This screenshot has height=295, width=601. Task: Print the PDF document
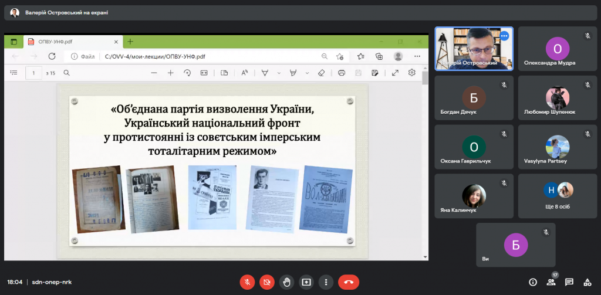coord(342,73)
